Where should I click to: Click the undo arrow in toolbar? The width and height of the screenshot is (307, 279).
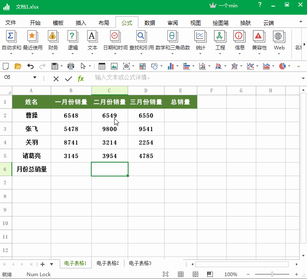coord(30,66)
